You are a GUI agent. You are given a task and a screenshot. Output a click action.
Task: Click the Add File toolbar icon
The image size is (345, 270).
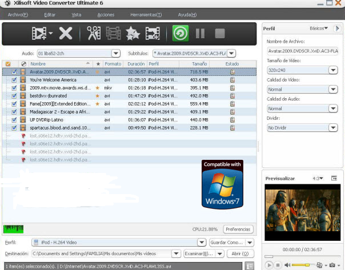pyautogui.click(x=39, y=34)
